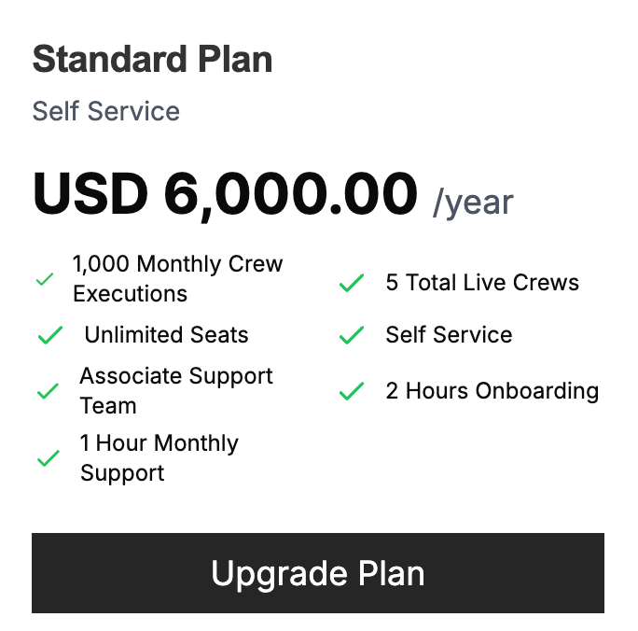Click the checkmark beside 2 Hours Onboarding

click(351, 391)
